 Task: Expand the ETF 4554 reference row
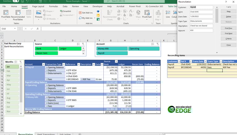point(67,70)
